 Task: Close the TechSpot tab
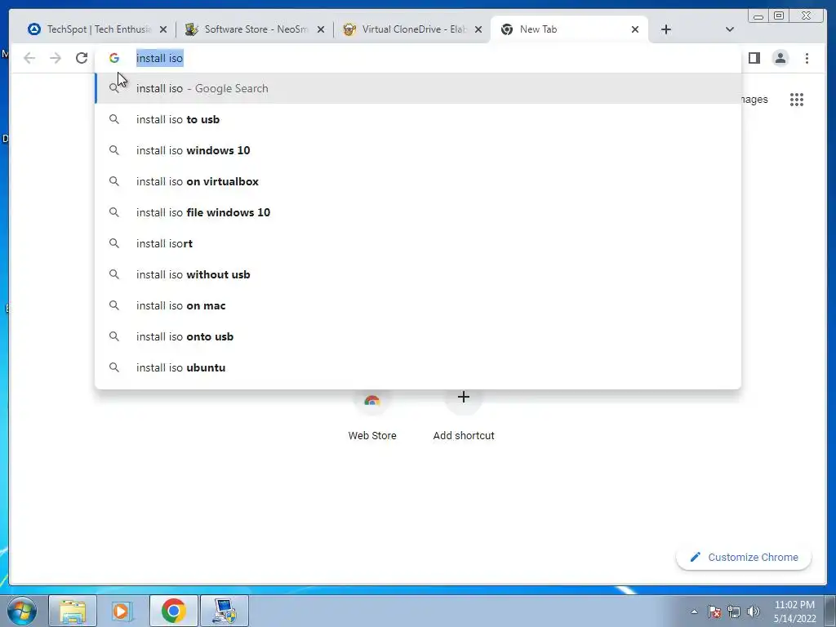[163, 29]
